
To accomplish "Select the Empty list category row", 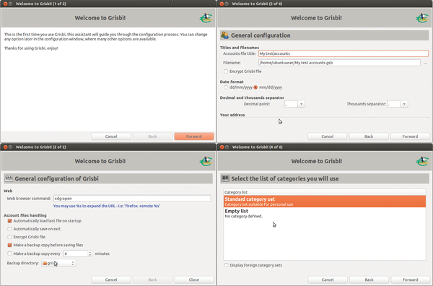I will click(325, 213).
